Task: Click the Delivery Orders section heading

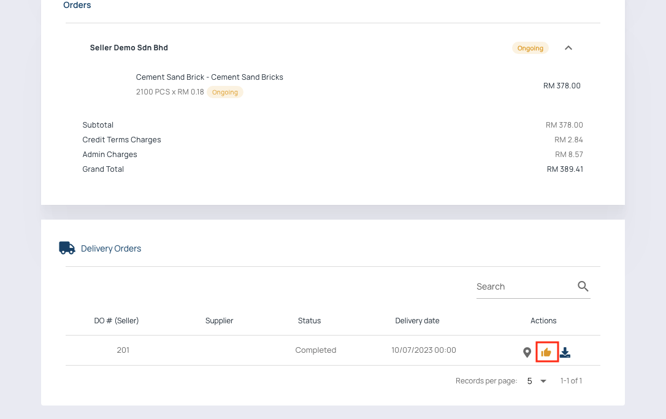Action: tap(111, 248)
